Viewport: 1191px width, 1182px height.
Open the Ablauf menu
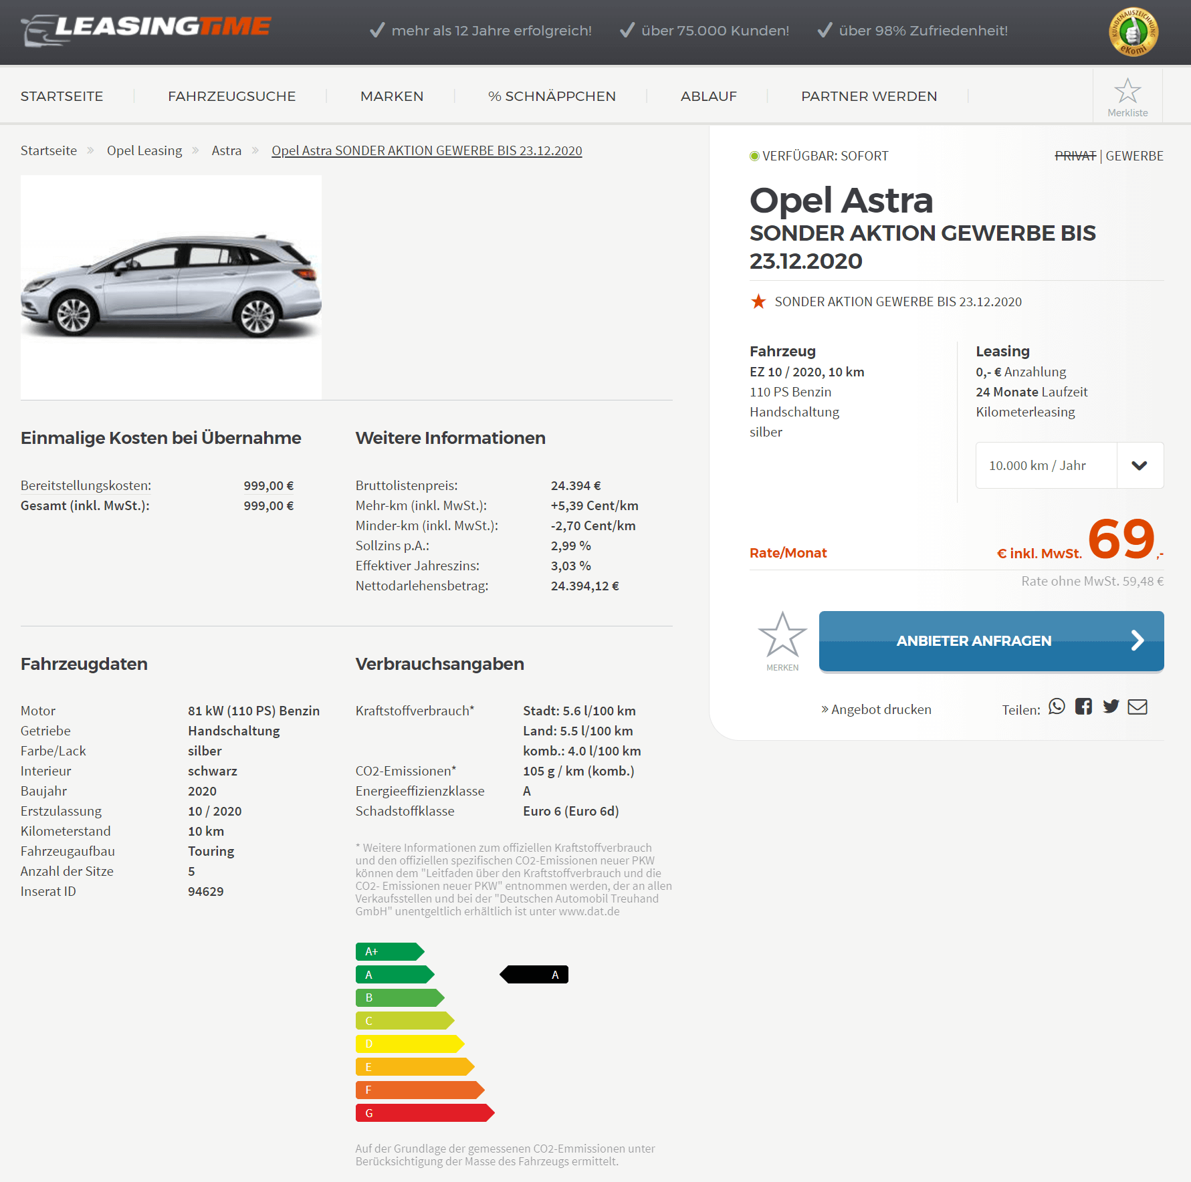point(708,96)
